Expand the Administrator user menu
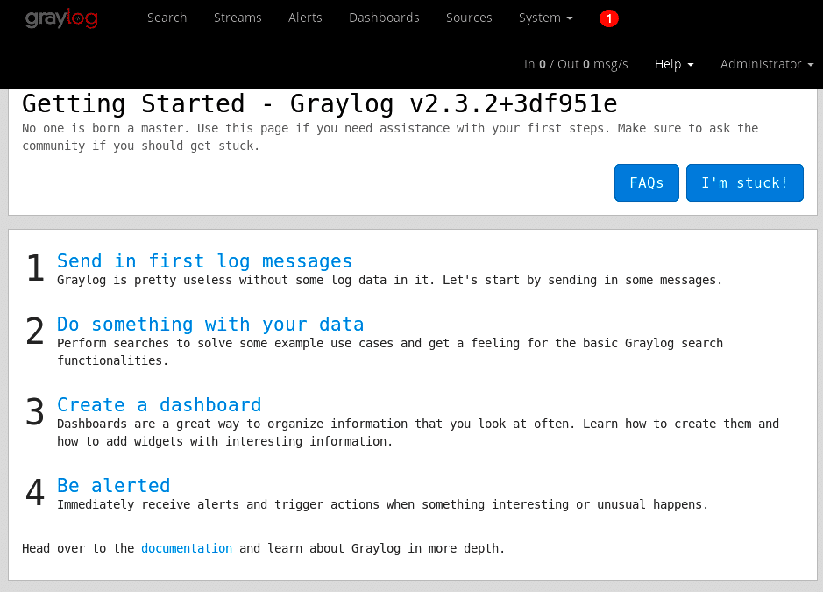The height and width of the screenshot is (592, 823). click(766, 64)
